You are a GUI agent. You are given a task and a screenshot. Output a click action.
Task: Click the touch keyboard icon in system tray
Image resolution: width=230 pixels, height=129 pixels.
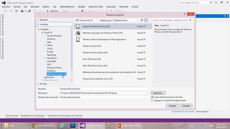pyautogui.click(x=192, y=126)
